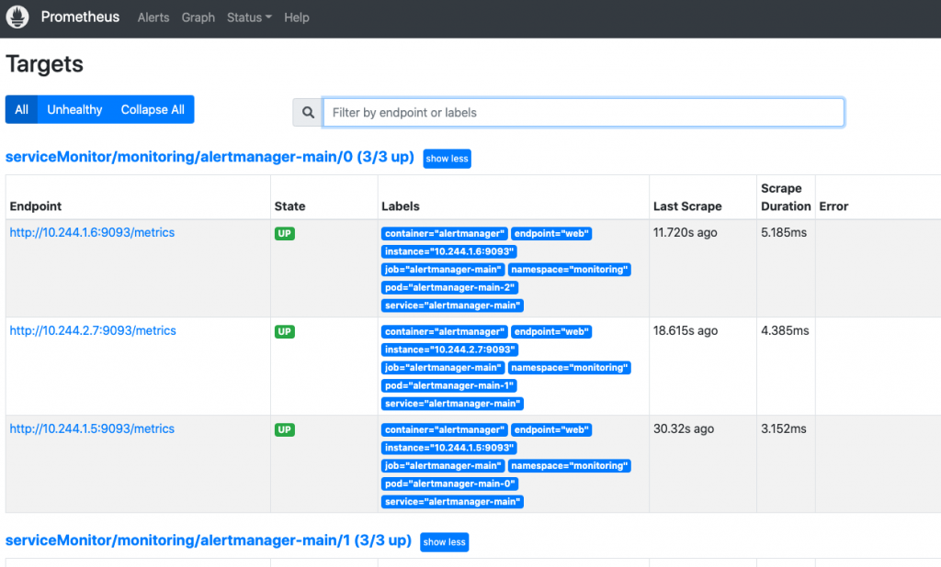The width and height of the screenshot is (941, 567).
Task: Click the pod="alertmanager-main-0" label
Action: 449,484
